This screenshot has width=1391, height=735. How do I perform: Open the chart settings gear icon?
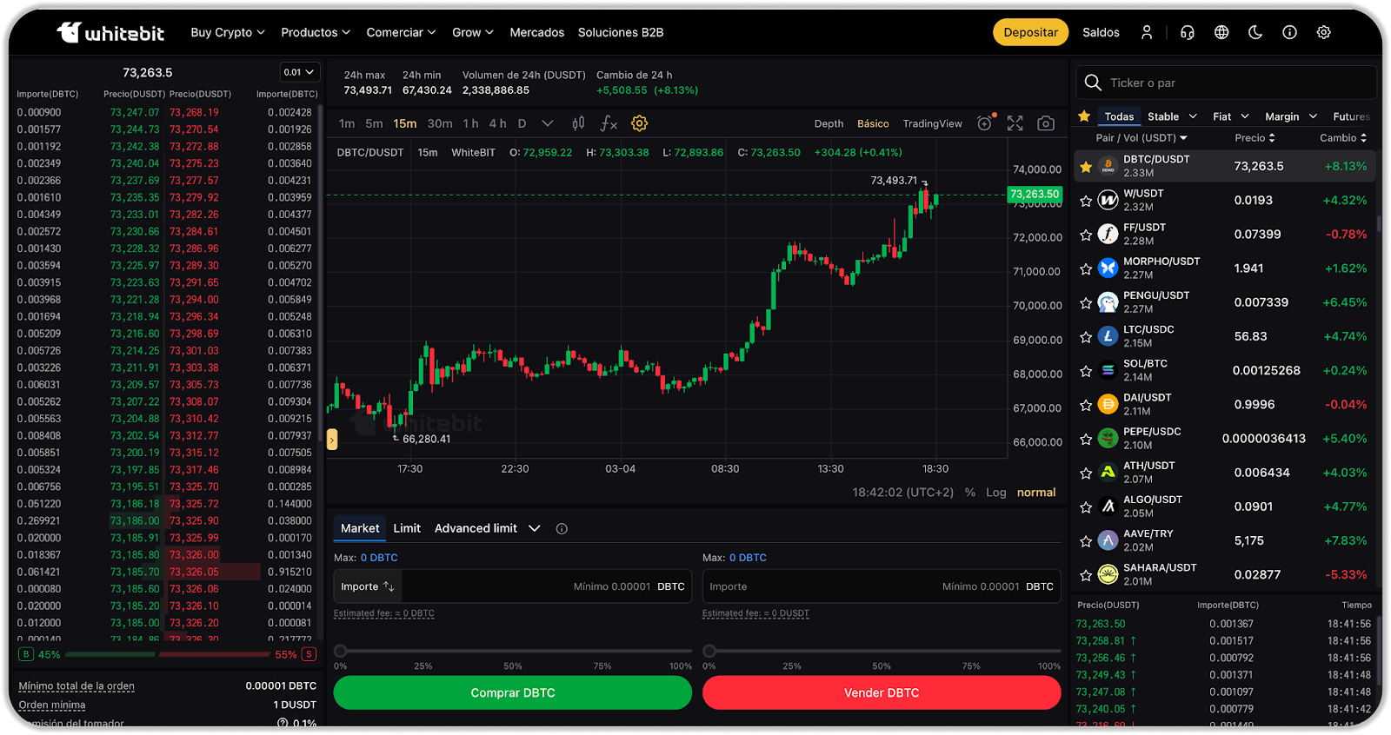639,123
